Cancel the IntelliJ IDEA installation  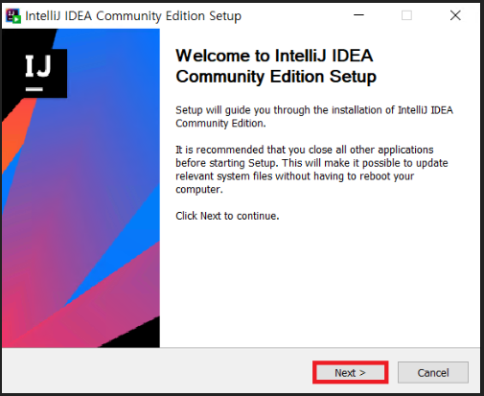pos(433,373)
